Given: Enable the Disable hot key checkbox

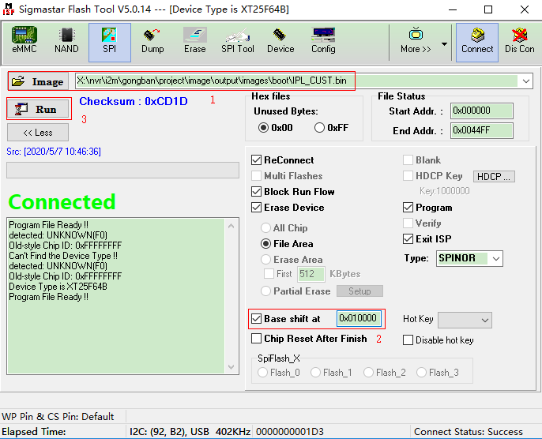Looking at the screenshot, I should (x=408, y=340).
